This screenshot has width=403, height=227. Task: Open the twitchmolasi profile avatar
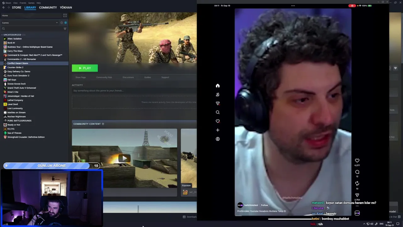pyautogui.click(x=240, y=205)
